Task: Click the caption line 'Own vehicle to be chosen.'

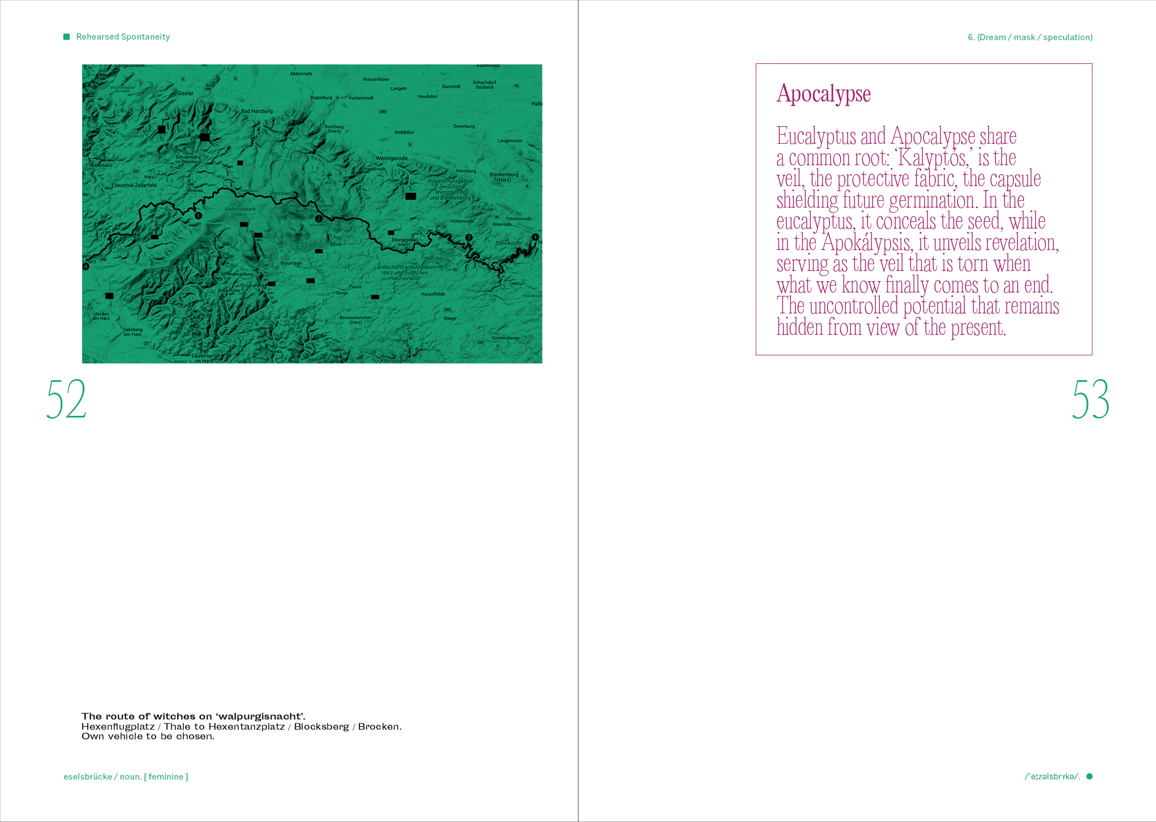Action: pos(148,736)
